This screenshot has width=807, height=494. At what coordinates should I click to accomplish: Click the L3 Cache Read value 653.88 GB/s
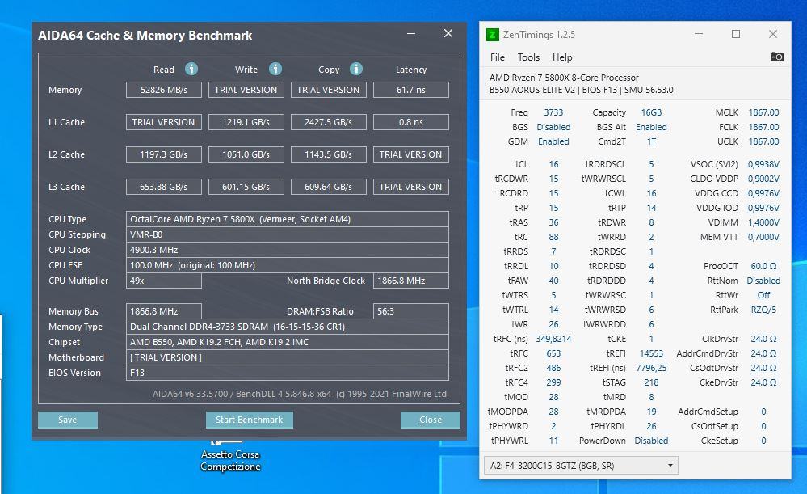164,187
